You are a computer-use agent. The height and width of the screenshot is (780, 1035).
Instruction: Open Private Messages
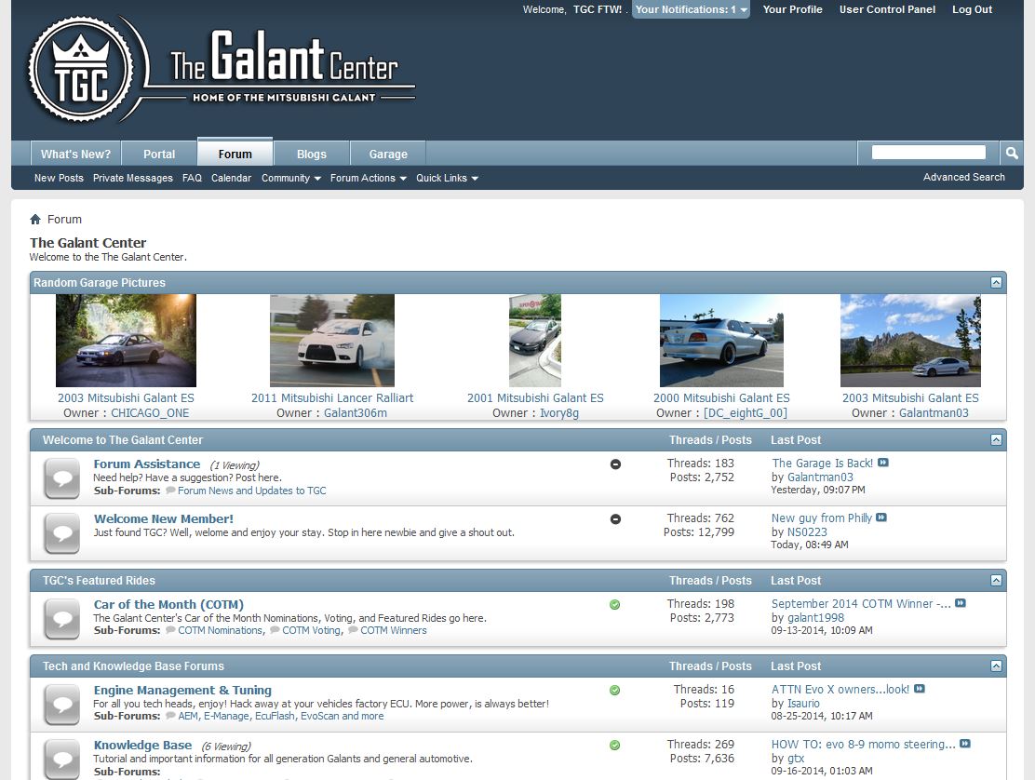click(133, 178)
